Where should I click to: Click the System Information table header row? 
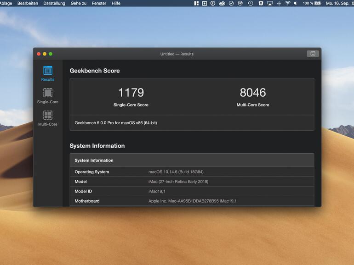pos(192,160)
